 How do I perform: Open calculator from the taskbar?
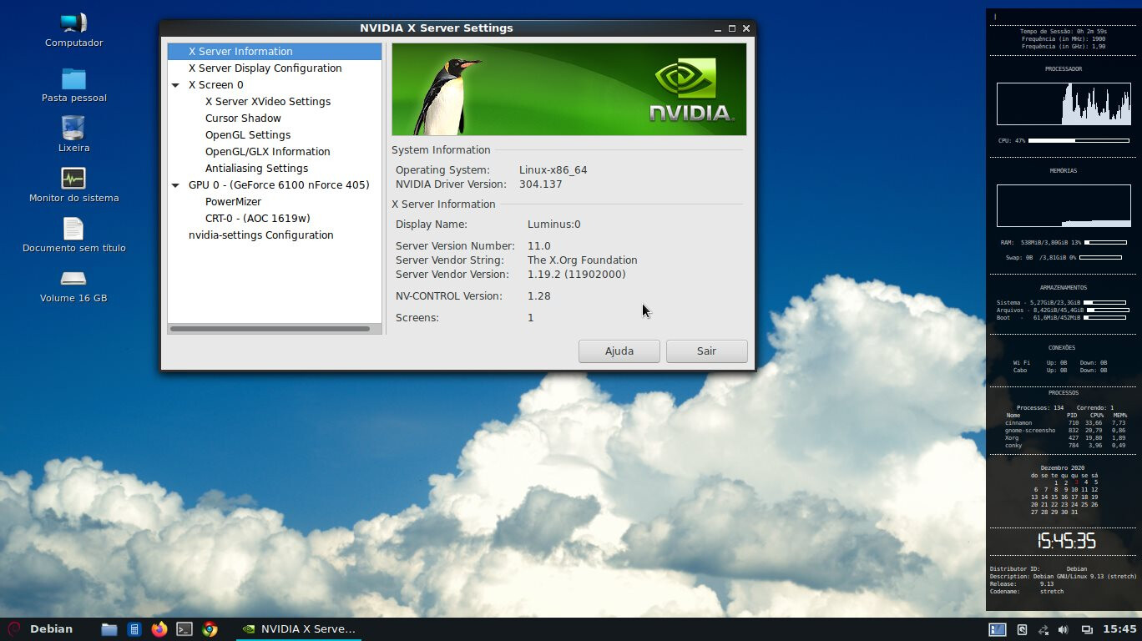click(x=134, y=629)
